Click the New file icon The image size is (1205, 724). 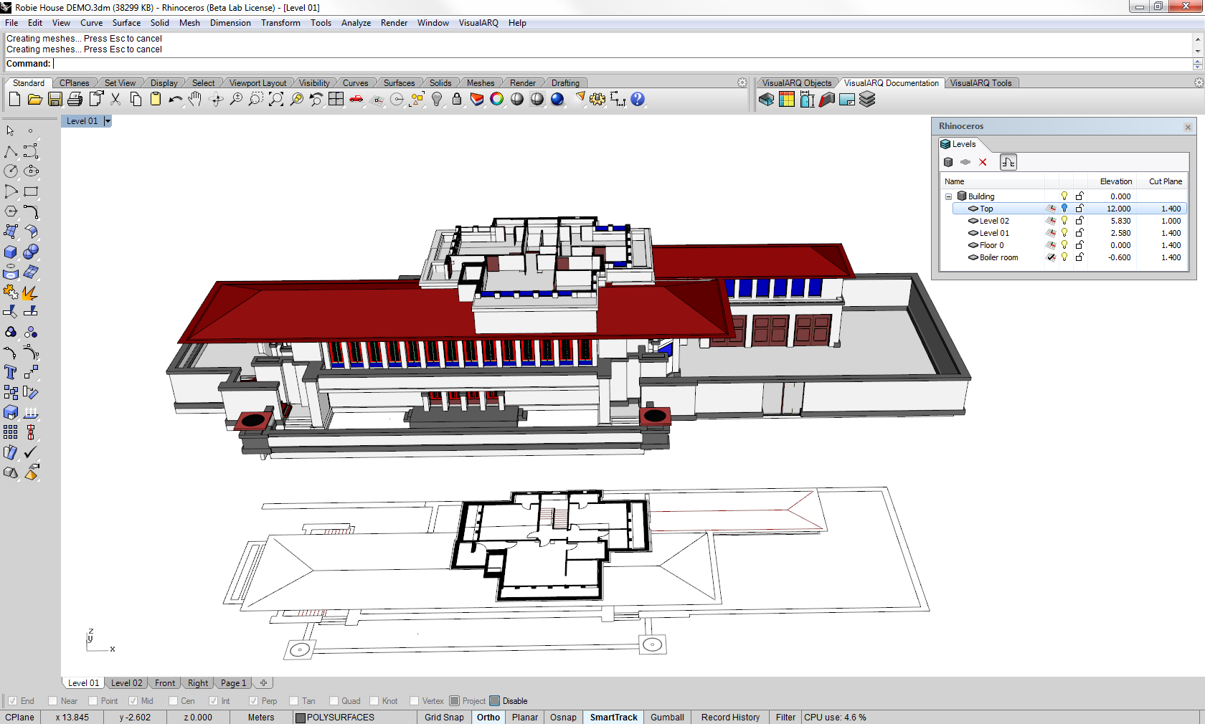[14, 100]
